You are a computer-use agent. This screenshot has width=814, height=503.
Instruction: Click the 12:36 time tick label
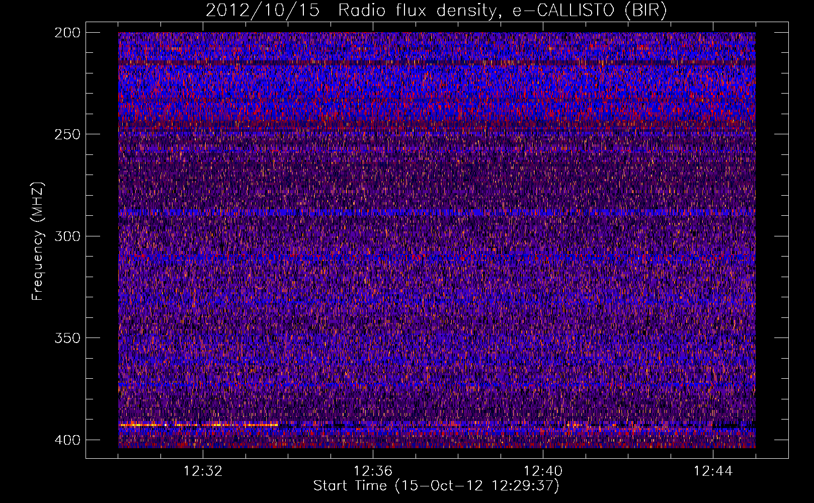(x=373, y=471)
